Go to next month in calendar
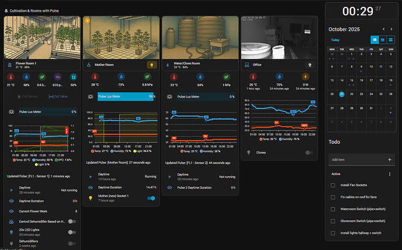This screenshot has height=250, width=402. [393, 29]
